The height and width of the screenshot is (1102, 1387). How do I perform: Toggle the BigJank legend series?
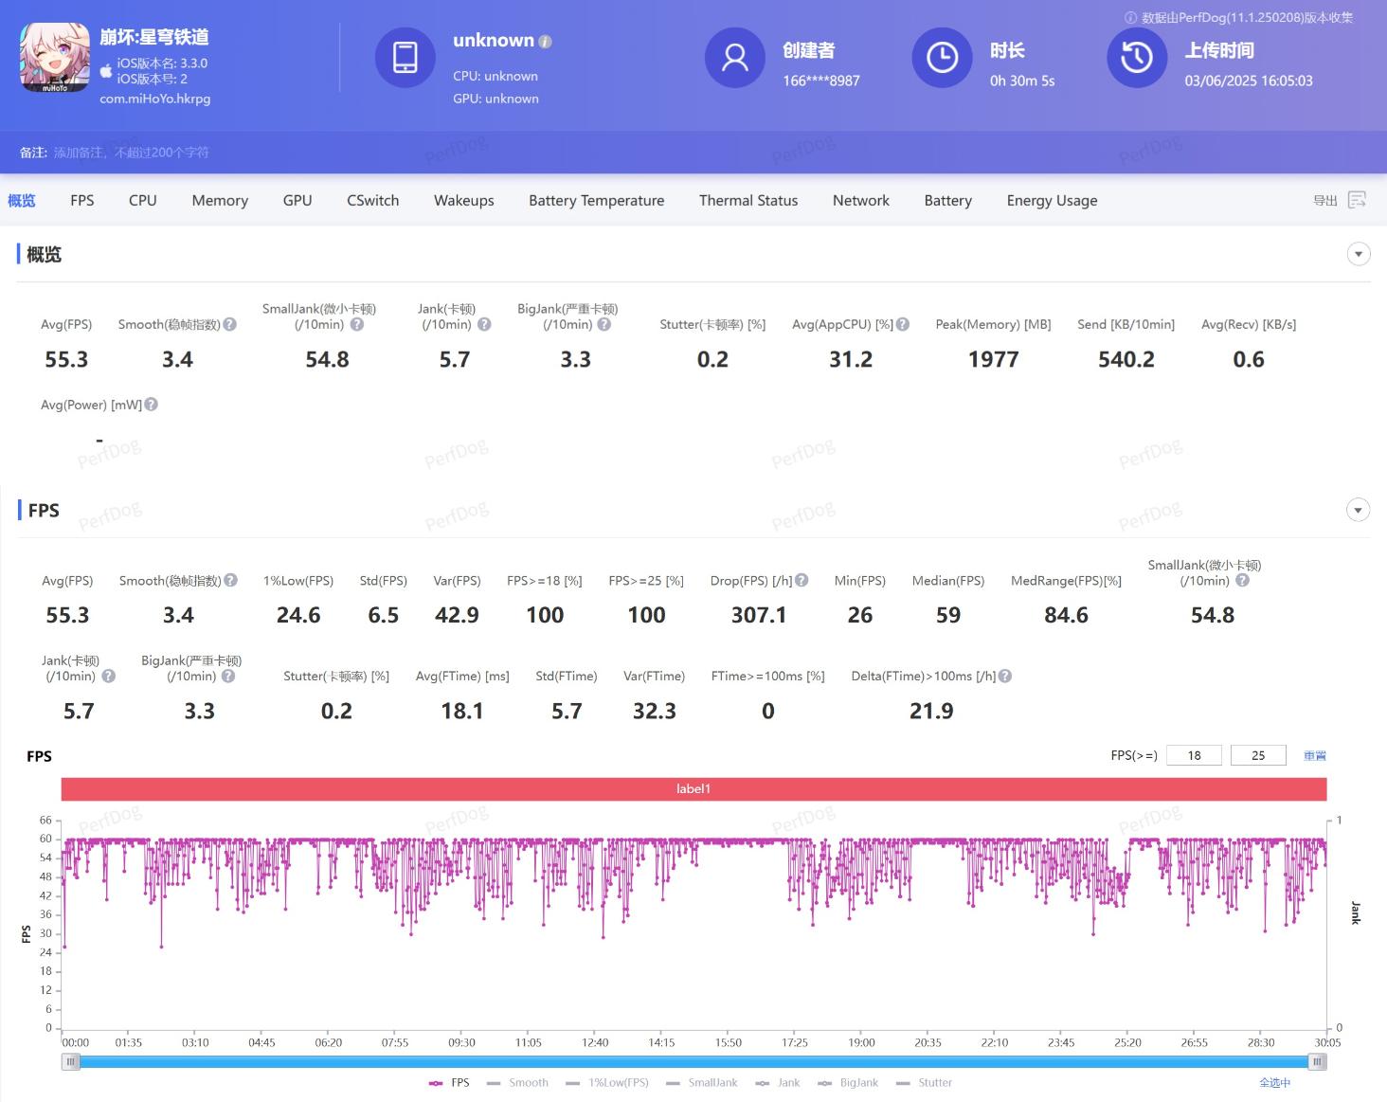[x=848, y=1082]
